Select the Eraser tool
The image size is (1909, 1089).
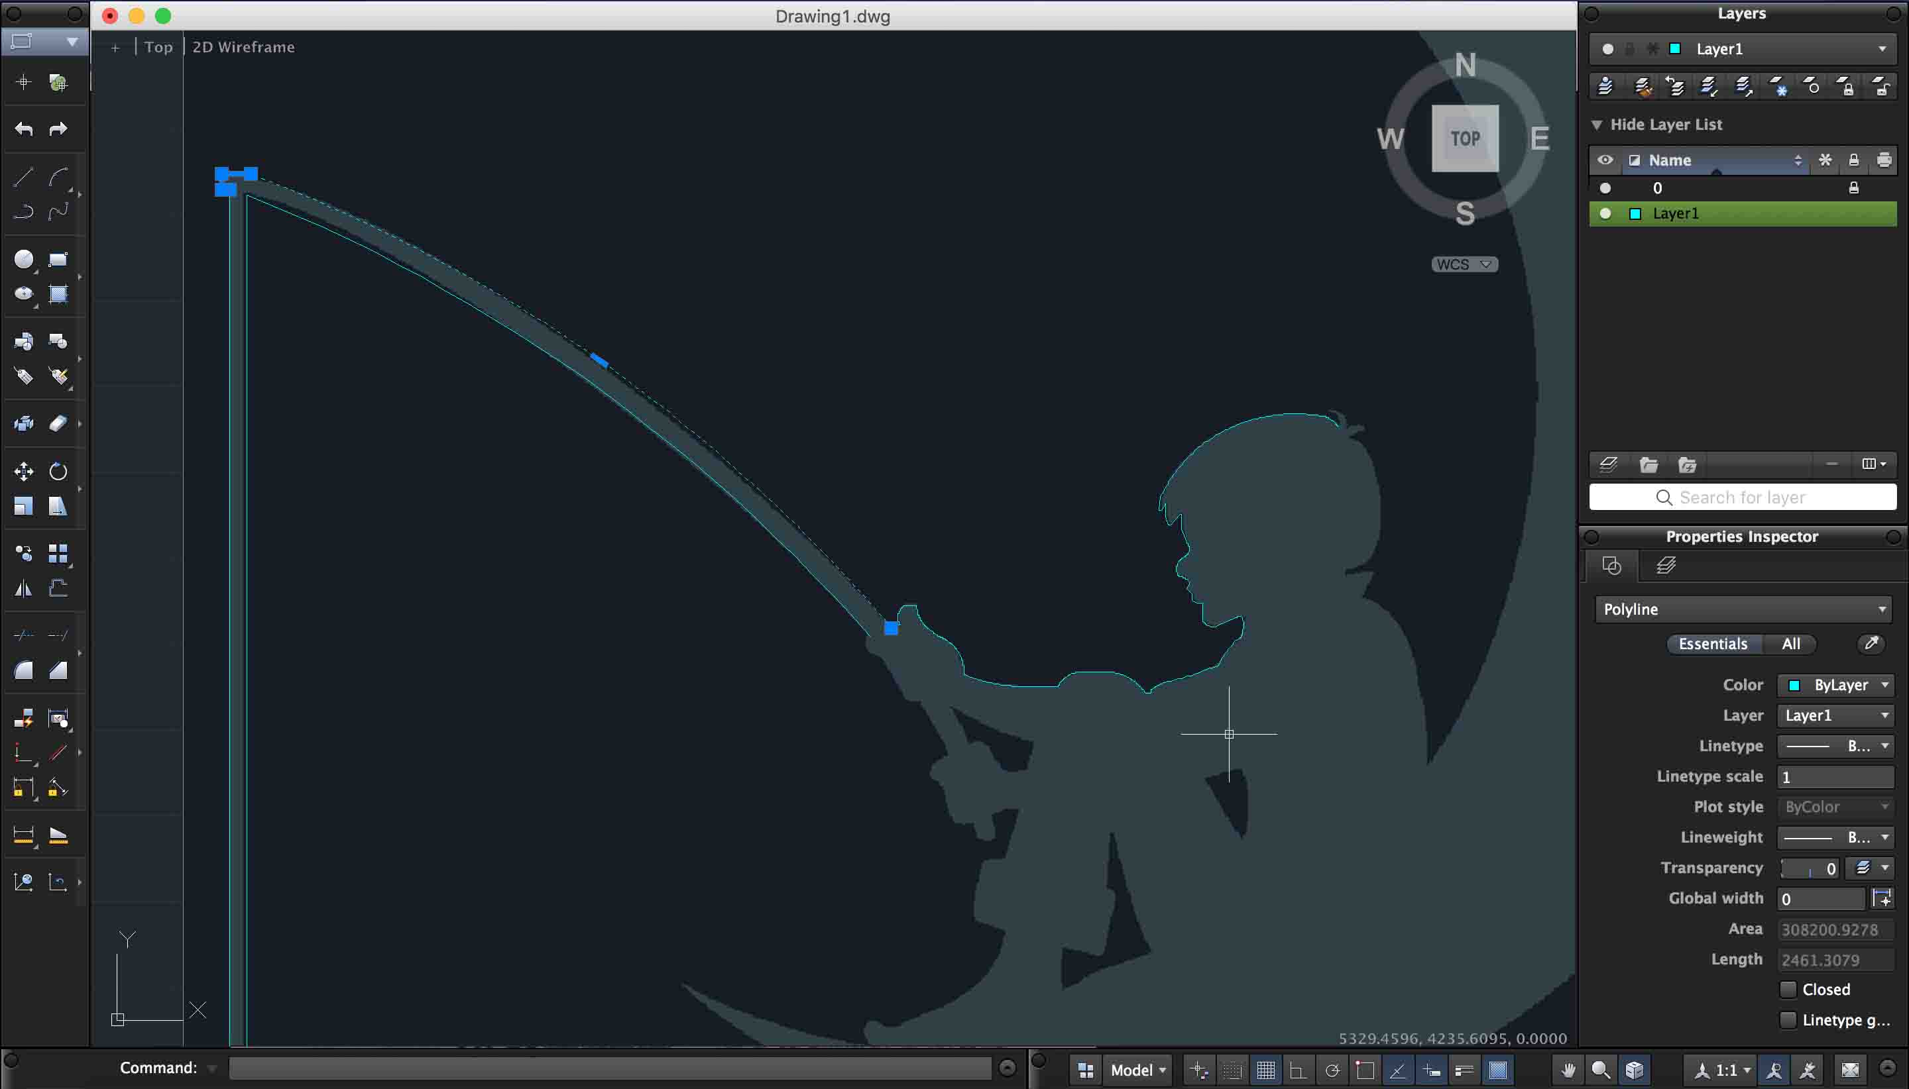(59, 423)
